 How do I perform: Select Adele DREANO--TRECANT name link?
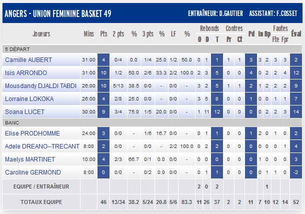pyautogui.click(x=41, y=146)
